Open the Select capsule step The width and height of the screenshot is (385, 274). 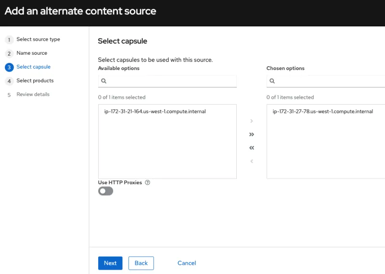[33, 67]
